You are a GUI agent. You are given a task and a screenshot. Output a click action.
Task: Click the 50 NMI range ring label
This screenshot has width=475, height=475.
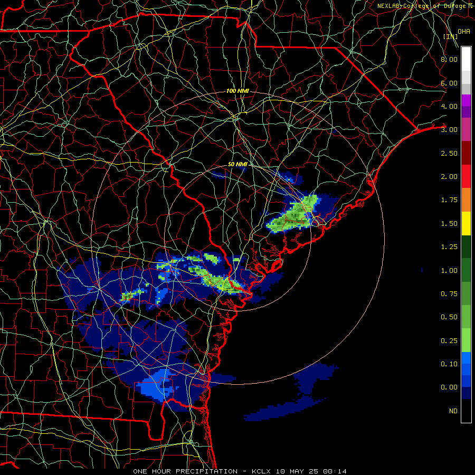pos(237,164)
